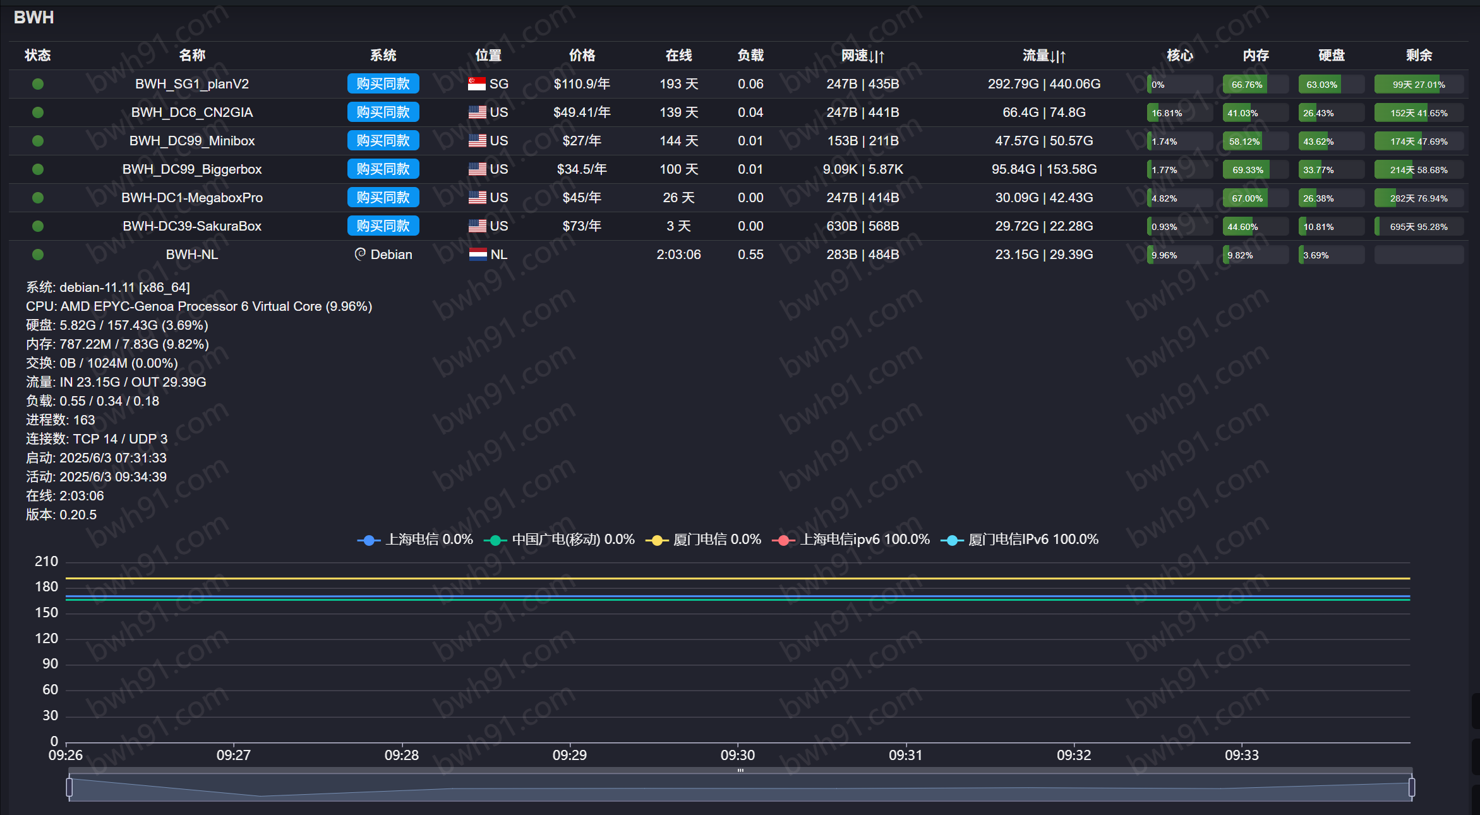Screen dimensions: 1480x815
Task: Click right handle of chart zoom slider
Action: coord(1412,787)
